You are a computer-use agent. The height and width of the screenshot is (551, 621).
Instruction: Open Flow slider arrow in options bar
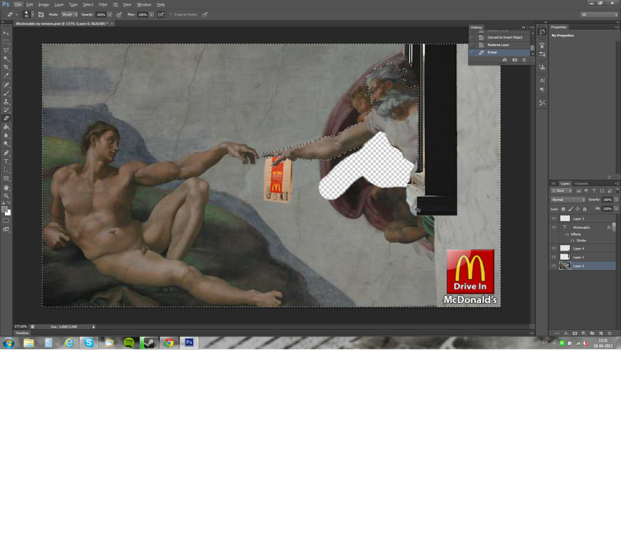[x=151, y=15]
